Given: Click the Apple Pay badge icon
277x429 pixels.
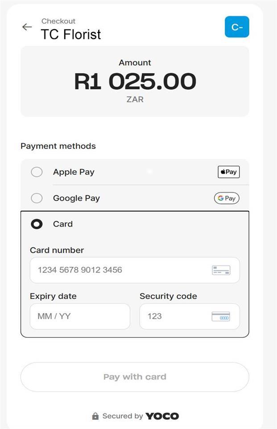Looking at the screenshot, I should 228,172.
